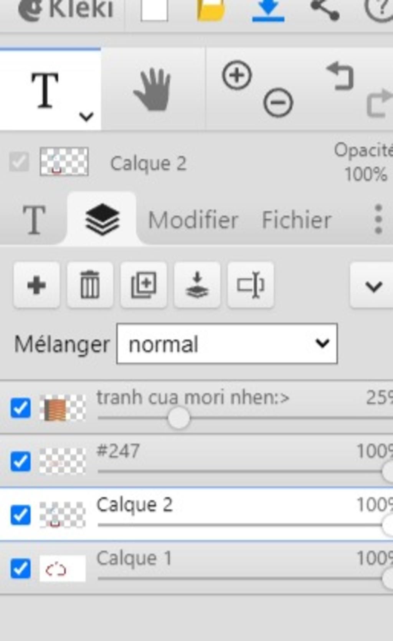Image resolution: width=393 pixels, height=641 pixels.
Task: Undo the last action
Action: (340, 76)
